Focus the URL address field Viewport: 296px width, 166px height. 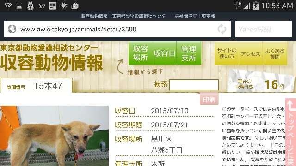coord(117,29)
